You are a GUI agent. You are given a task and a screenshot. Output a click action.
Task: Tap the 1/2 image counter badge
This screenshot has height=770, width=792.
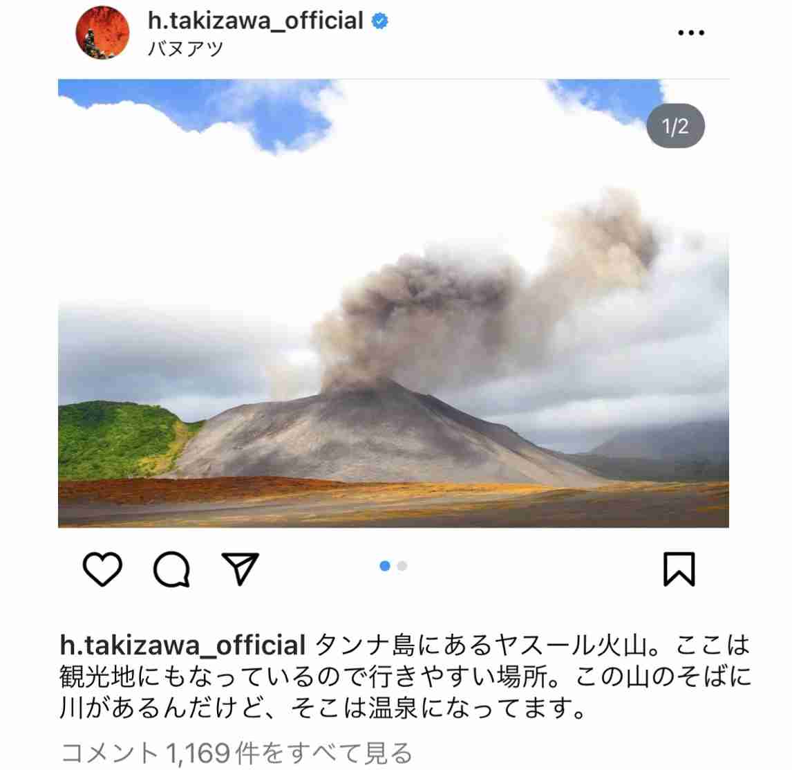click(x=675, y=126)
